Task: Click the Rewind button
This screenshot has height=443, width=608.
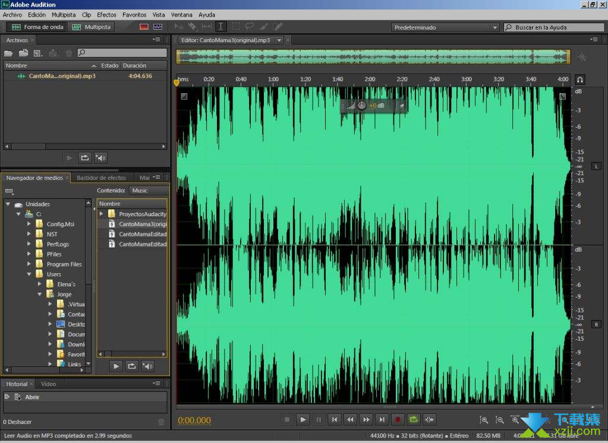Action: click(351, 419)
